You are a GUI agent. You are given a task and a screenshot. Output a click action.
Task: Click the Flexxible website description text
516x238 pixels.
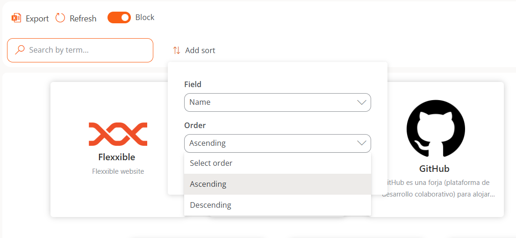(118, 171)
